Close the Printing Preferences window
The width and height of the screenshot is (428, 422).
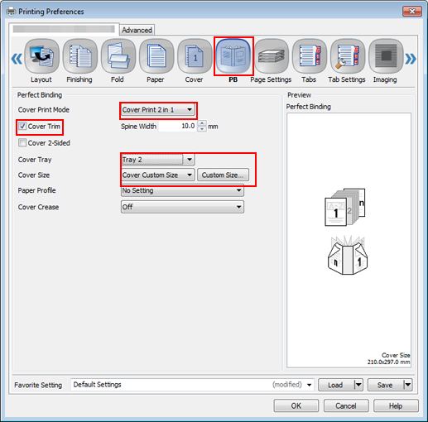[412, 12]
